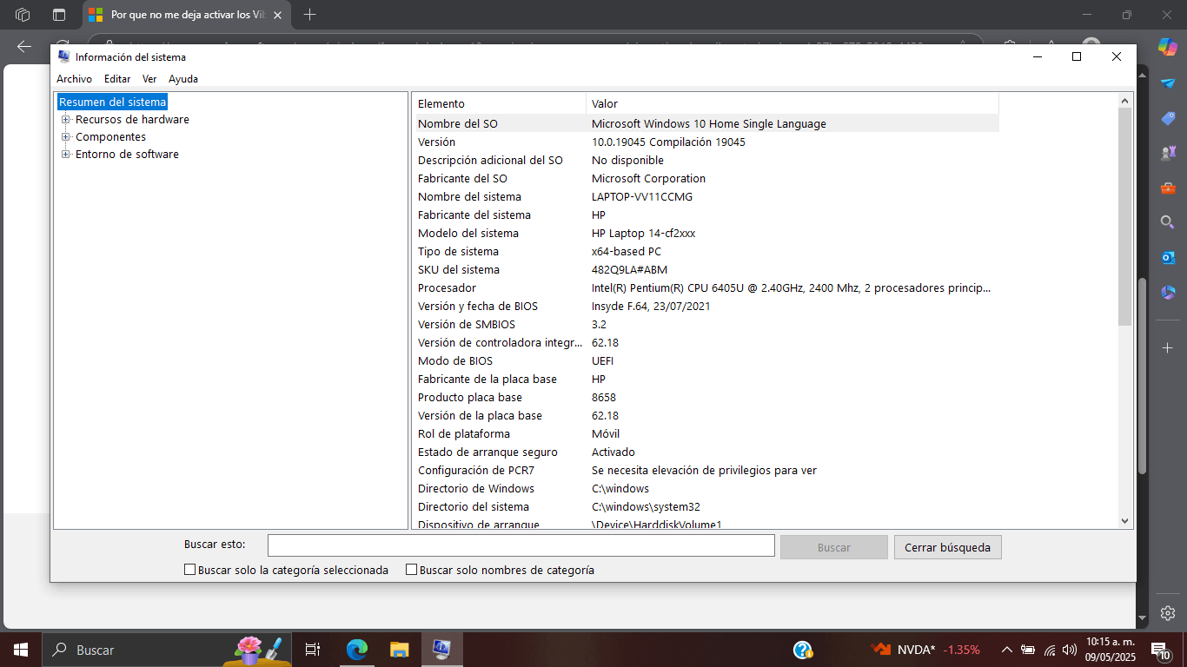Click value 'LAPTOP-VV11CCMG'

click(x=642, y=196)
